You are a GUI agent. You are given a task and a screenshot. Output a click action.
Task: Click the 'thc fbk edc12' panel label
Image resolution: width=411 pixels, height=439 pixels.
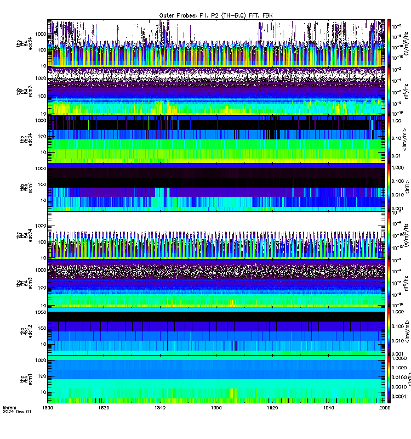point(26,331)
